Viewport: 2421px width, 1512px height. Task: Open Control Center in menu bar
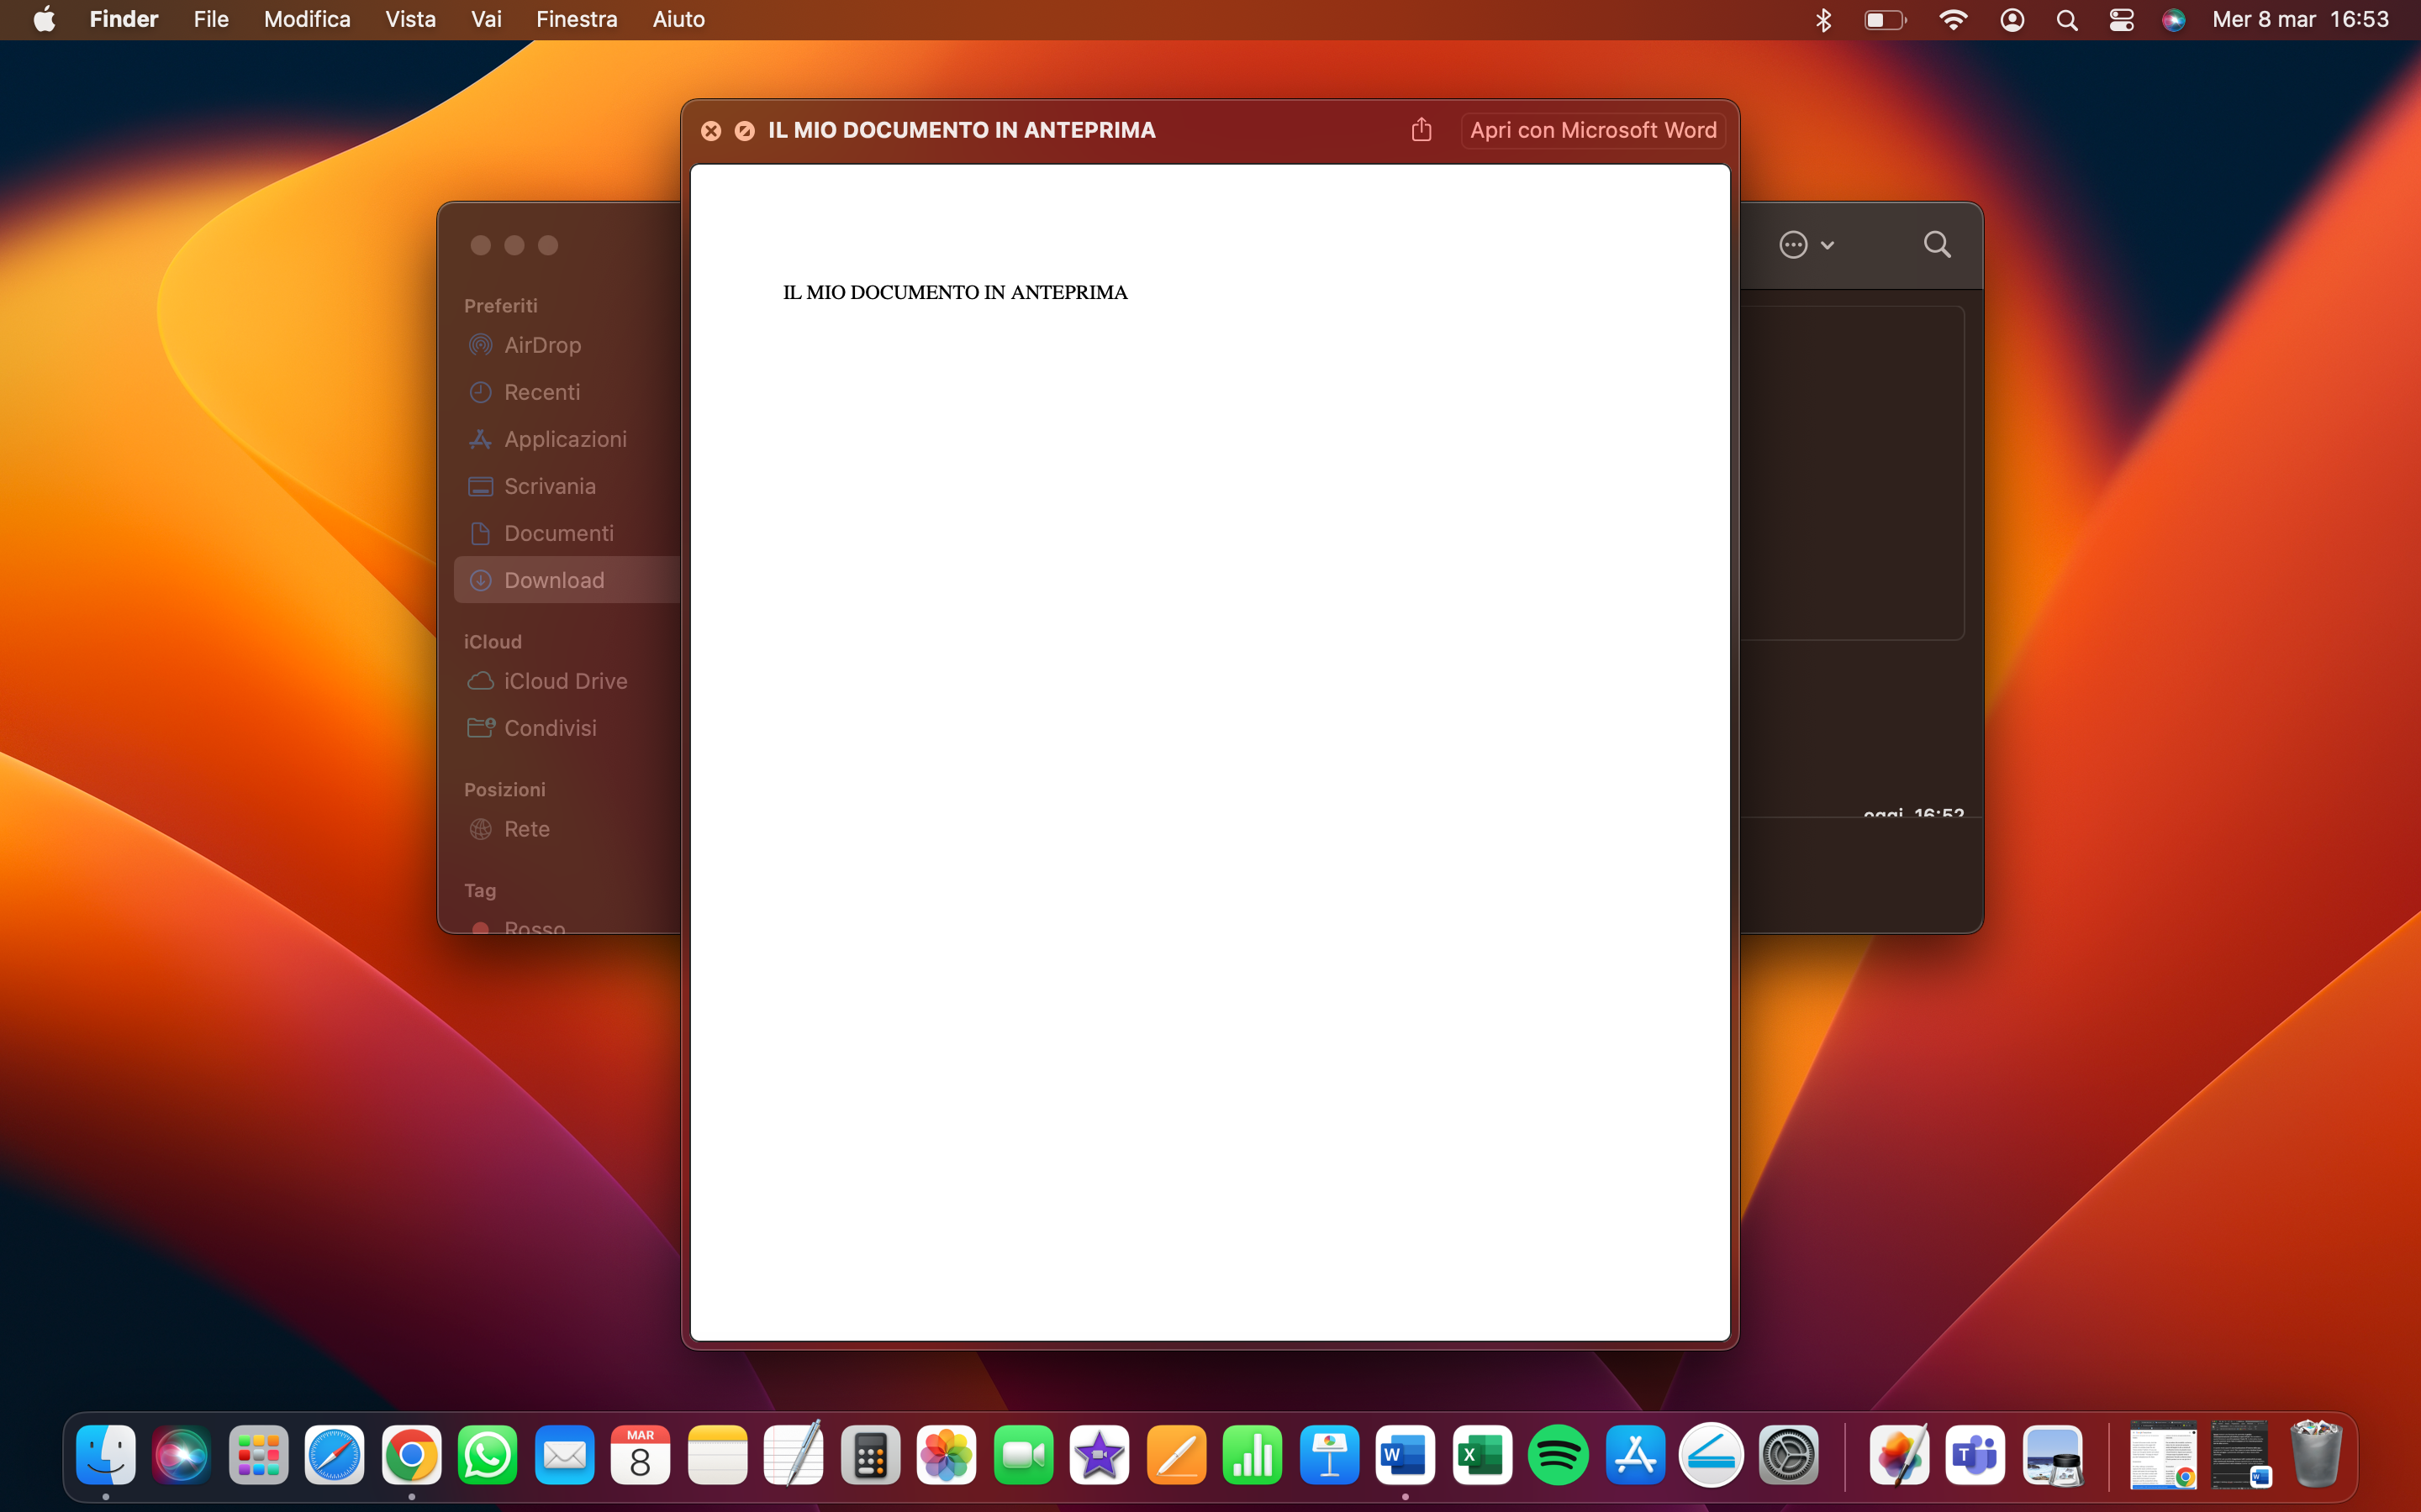pos(2121,19)
